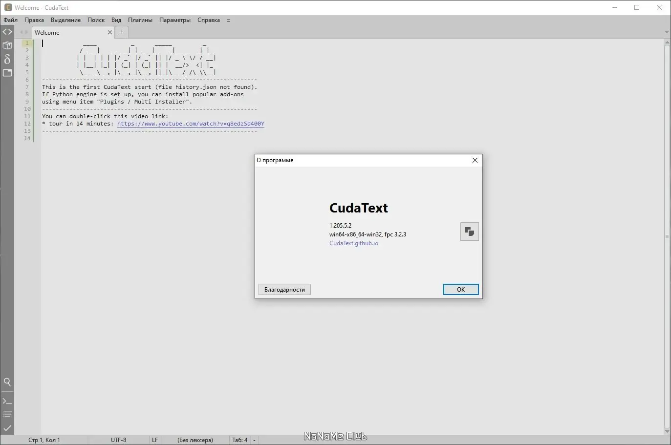This screenshot has width=671, height=445.
Task: Open the Плагины menu
Action: 140,20
